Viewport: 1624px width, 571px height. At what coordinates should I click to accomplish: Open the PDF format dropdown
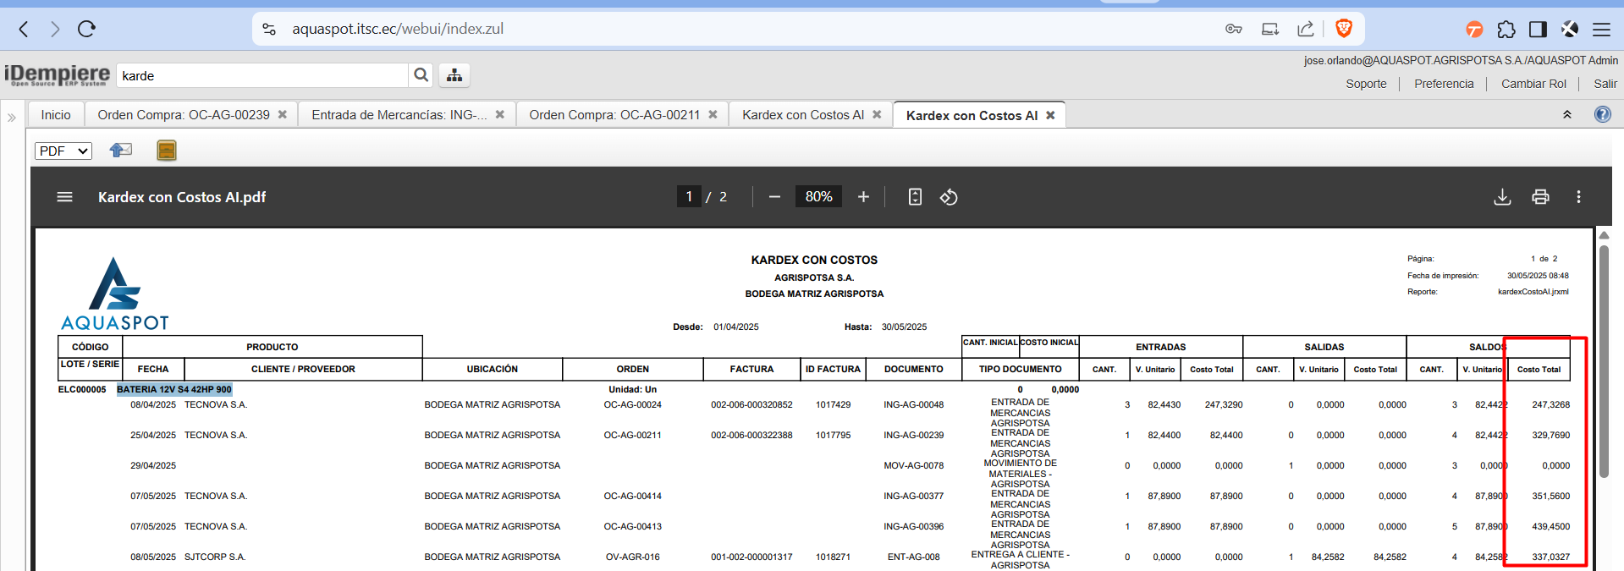pos(63,151)
